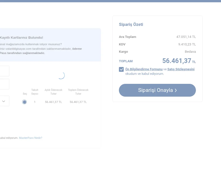Screen dimensions: 221x184
Task: Click the Toplam Ödenecek Tutar column header
Action: click(78, 92)
